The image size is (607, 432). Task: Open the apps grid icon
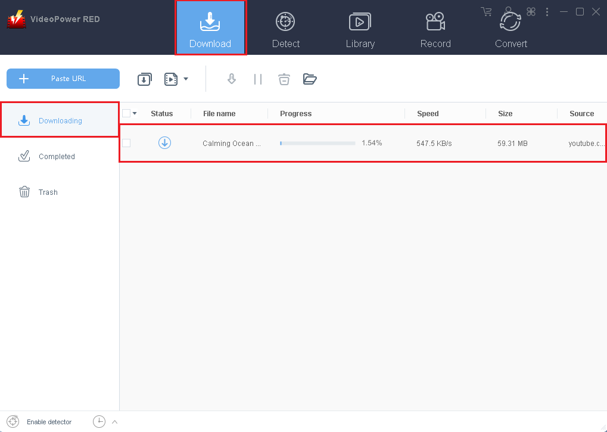(531, 11)
